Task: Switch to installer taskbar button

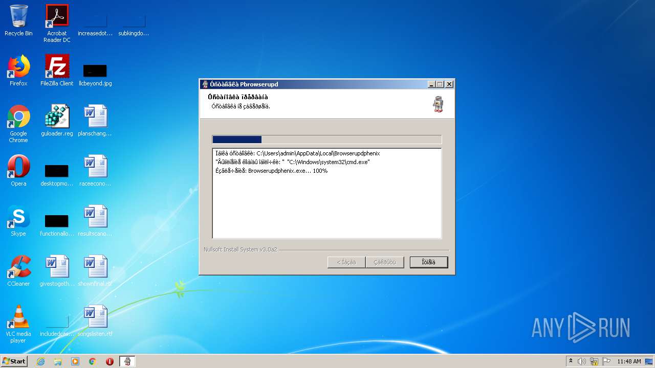Action: coord(127,361)
